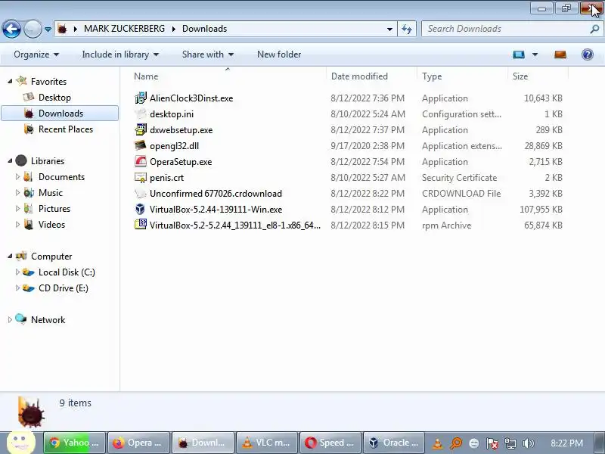Expand the Videos library
Image resolution: width=605 pixels, height=454 pixels.
[17, 224]
